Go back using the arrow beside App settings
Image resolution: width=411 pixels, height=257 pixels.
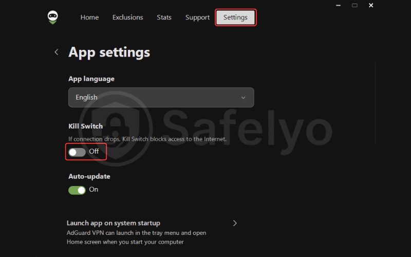click(x=57, y=52)
